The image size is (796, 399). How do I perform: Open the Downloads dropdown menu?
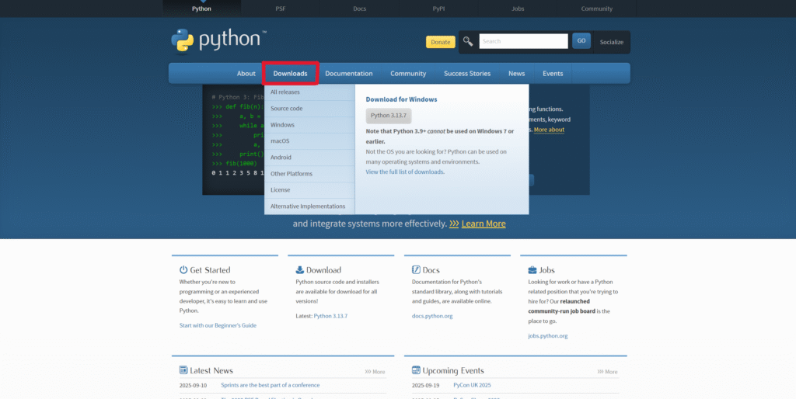[x=290, y=74]
